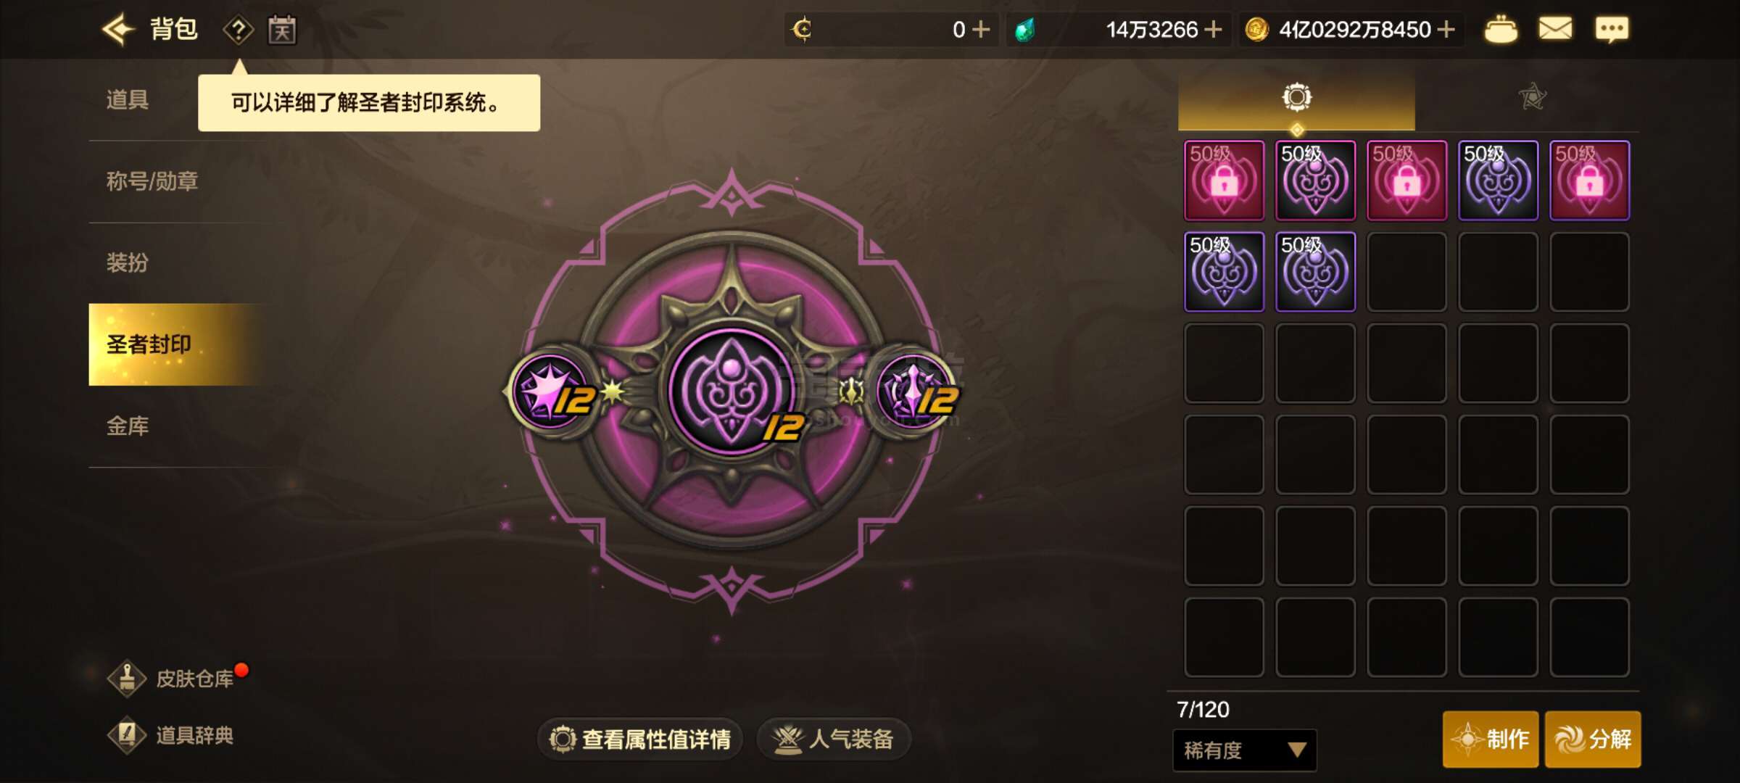Select the central holy seal emblem
1740x783 pixels.
[x=732, y=391]
